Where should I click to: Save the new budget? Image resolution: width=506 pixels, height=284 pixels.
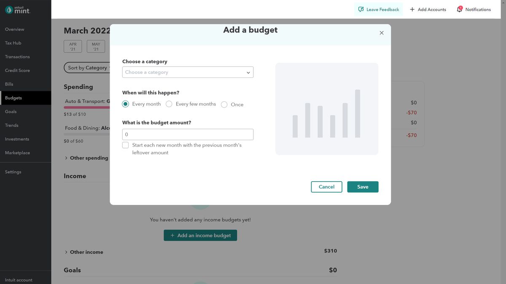click(x=363, y=186)
